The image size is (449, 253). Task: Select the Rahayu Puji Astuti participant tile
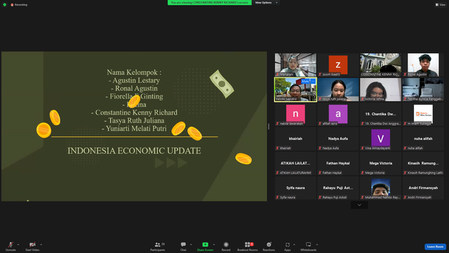338,188
